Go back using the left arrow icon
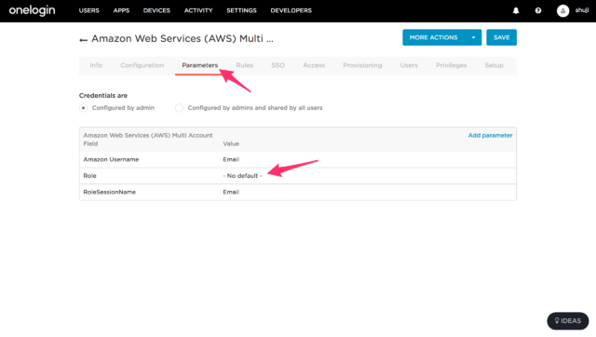Viewport: 596px width, 337px height. (x=83, y=39)
